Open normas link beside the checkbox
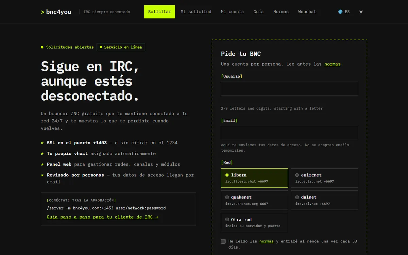Viewport: 408px width, 255px height. 267,241
